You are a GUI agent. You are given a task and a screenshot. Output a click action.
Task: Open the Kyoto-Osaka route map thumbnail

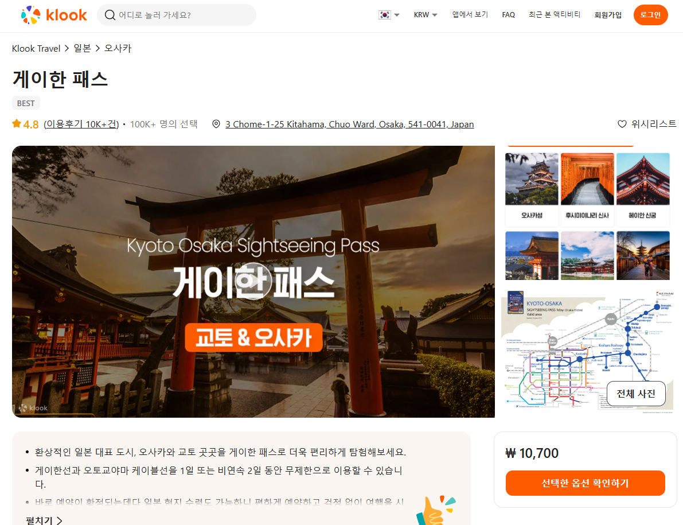[x=587, y=351]
